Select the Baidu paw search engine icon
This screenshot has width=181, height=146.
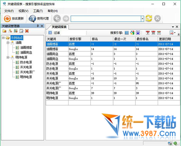(138, 33)
